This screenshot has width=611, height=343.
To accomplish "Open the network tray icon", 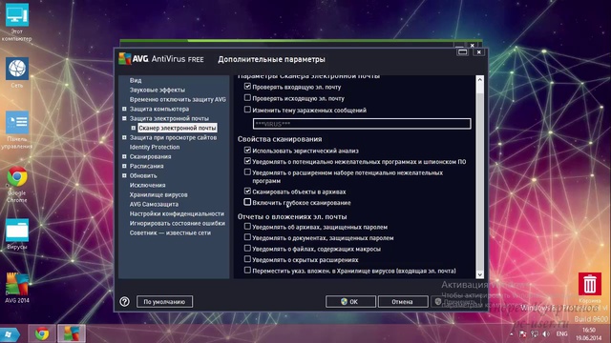I will tap(535, 334).
